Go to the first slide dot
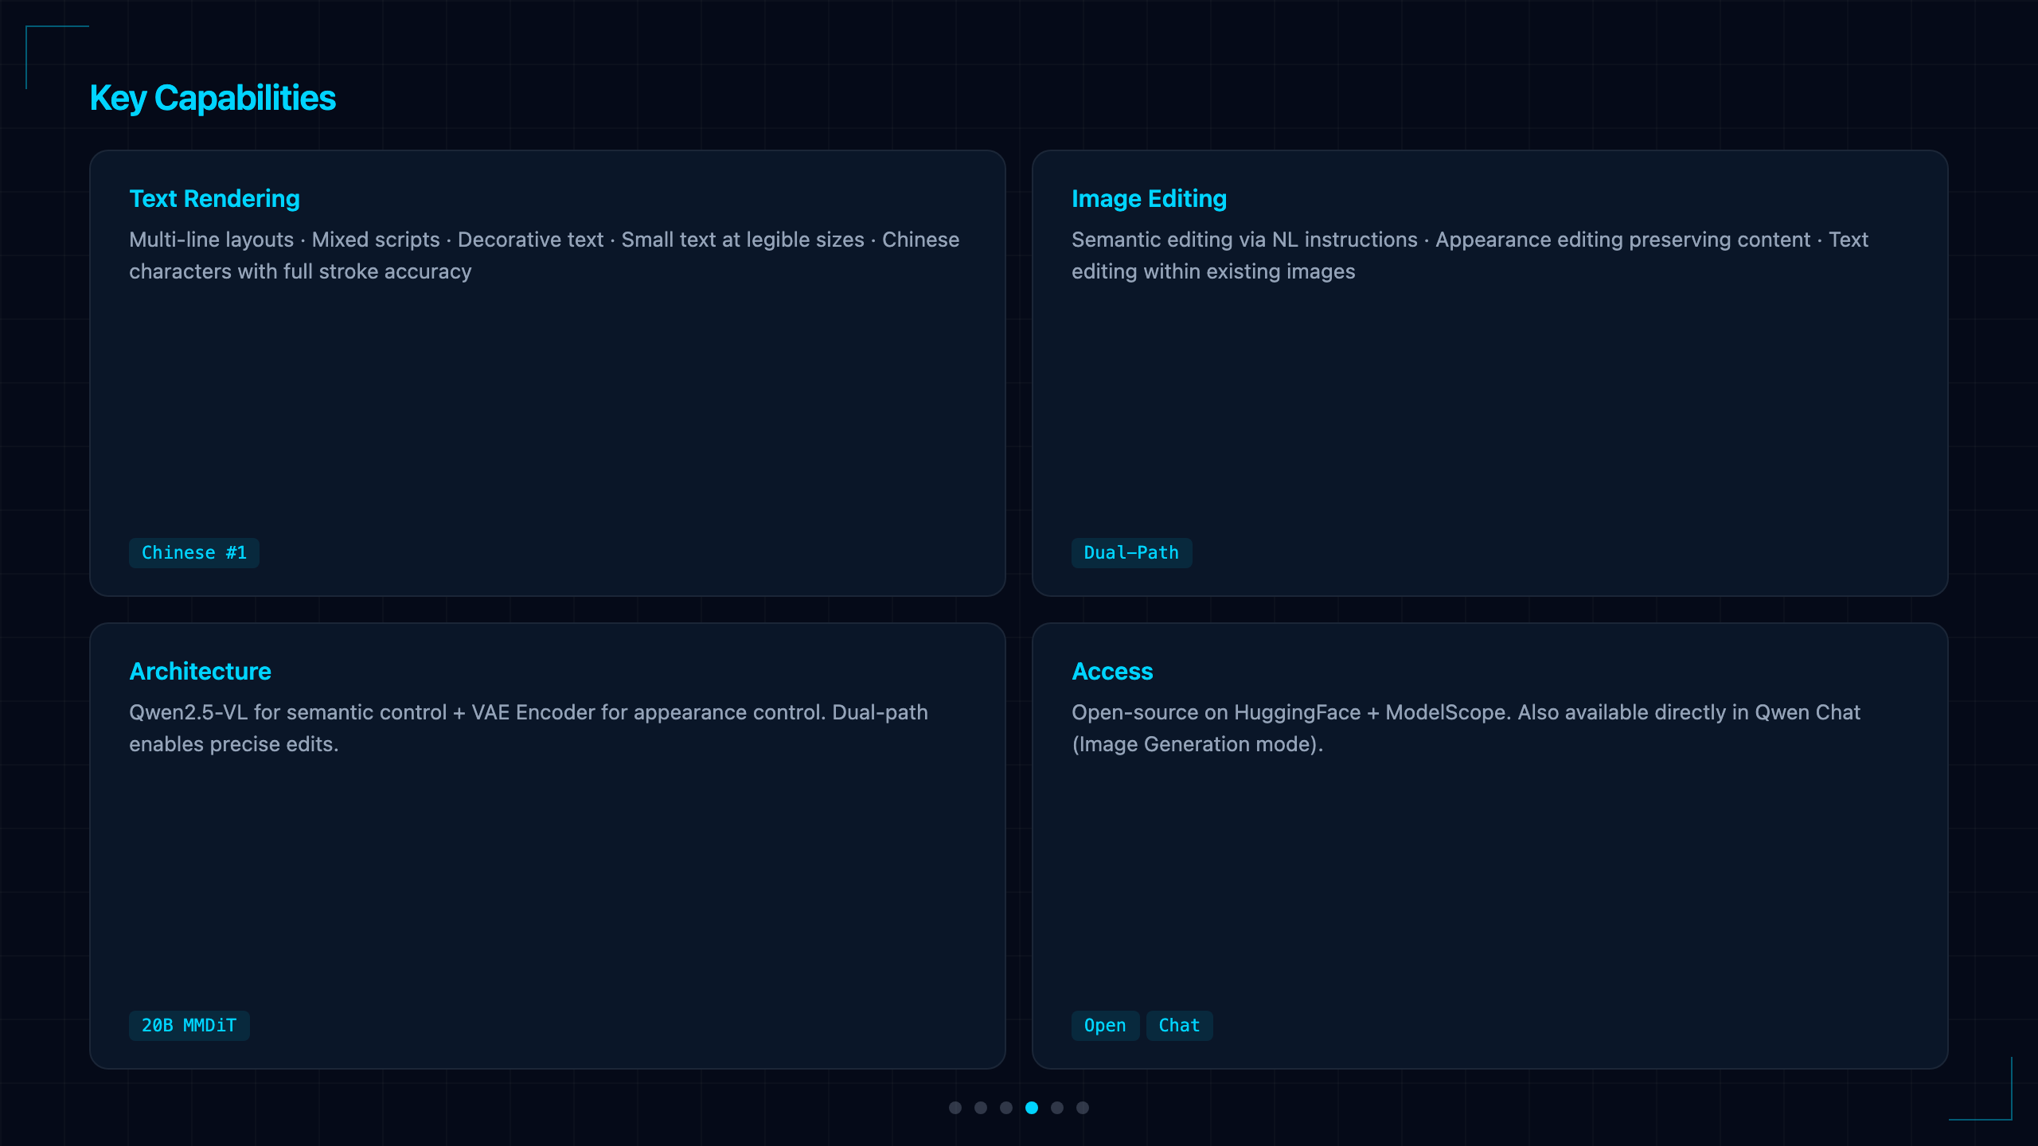The height and width of the screenshot is (1146, 2038). tap(955, 1108)
